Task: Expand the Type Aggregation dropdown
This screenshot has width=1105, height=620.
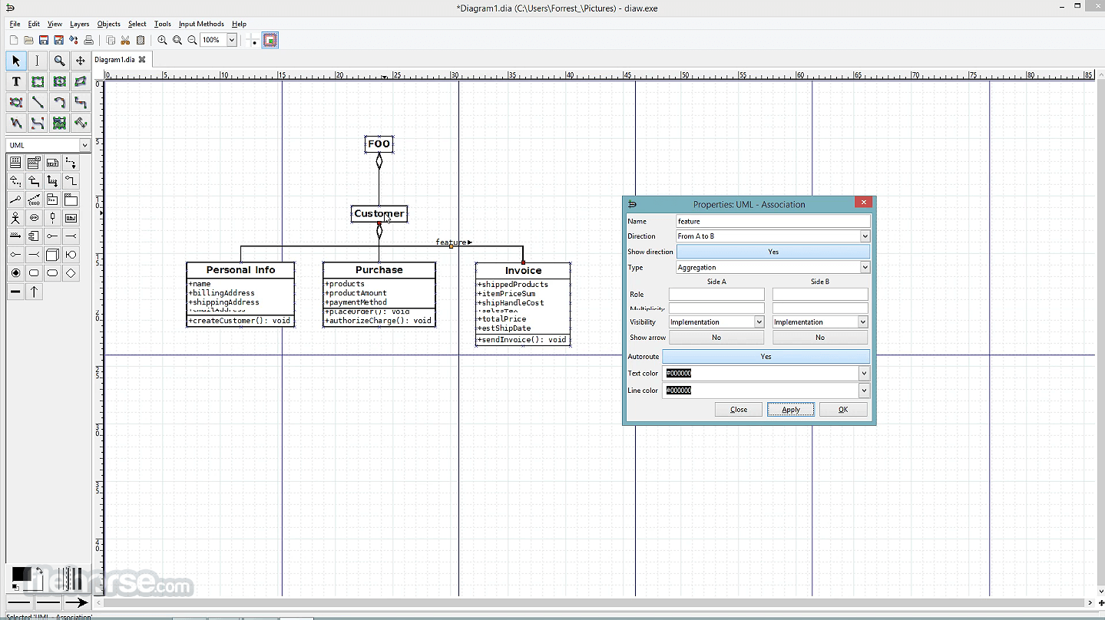Action: [x=865, y=268]
